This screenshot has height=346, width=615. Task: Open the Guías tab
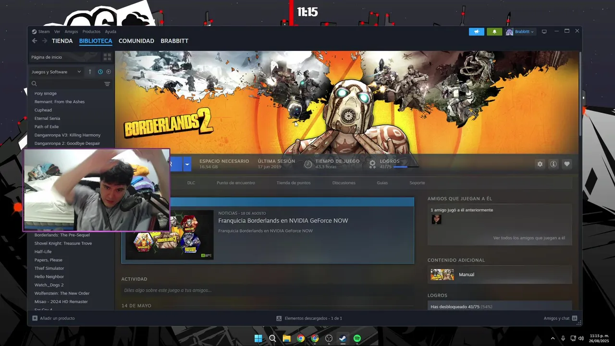pos(382,183)
